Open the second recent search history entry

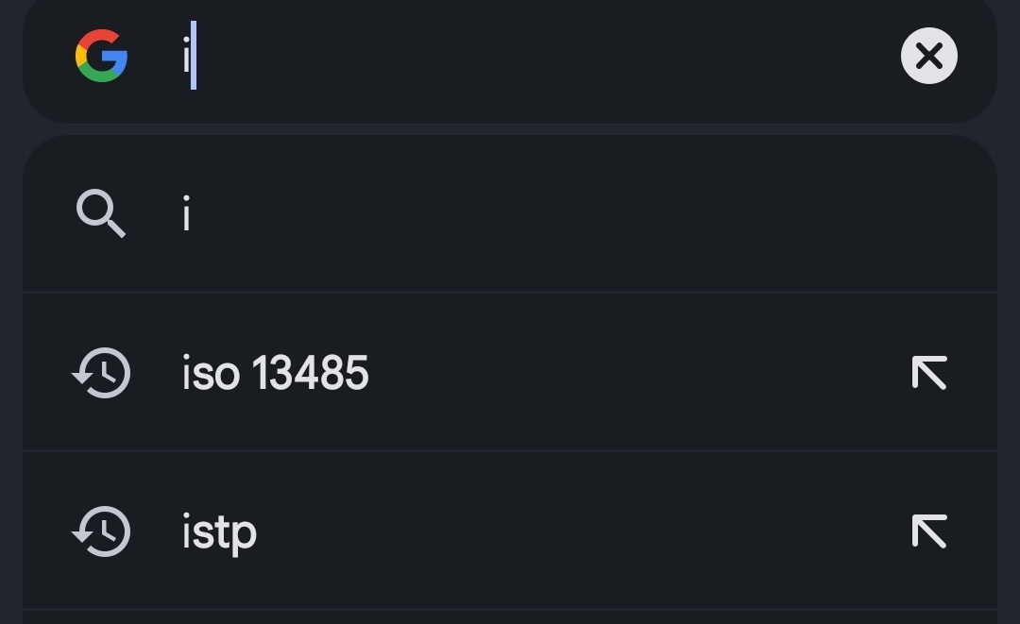[510, 531]
